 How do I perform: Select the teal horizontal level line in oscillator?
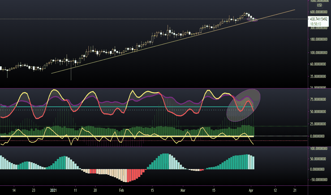click(127, 107)
